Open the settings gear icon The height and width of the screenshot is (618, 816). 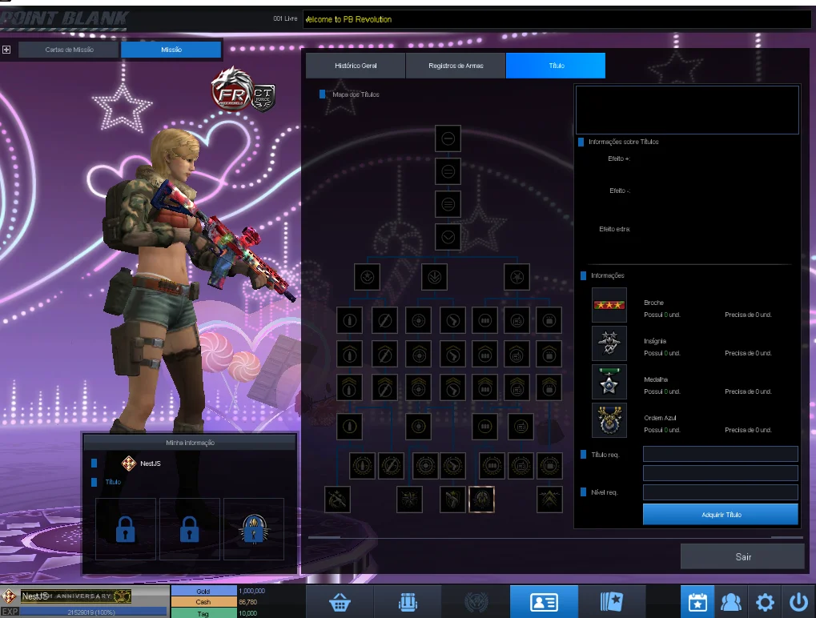pyautogui.click(x=765, y=603)
